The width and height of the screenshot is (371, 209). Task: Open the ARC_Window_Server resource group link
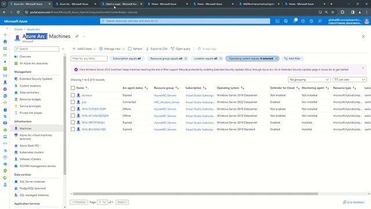[x=166, y=102]
